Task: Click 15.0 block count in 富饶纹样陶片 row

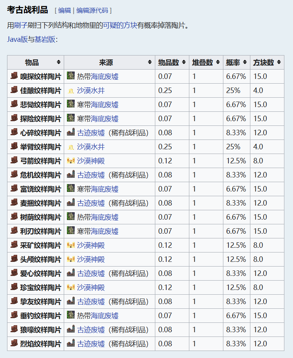Action: (260, 189)
